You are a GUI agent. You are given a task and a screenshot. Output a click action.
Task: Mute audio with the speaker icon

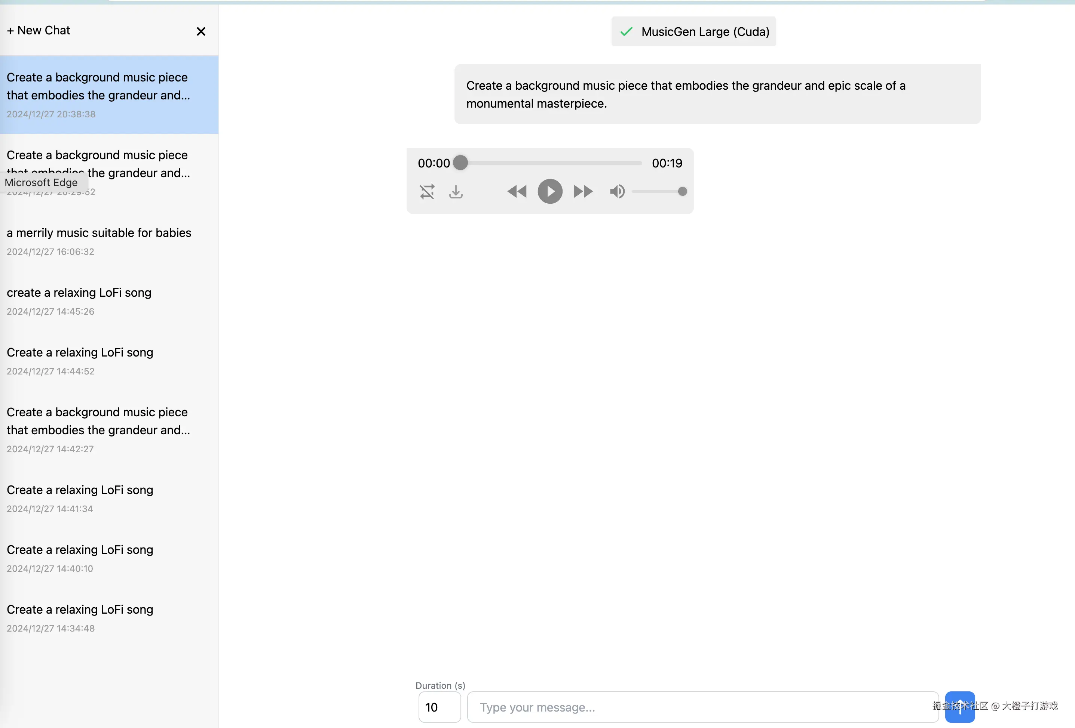click(x=617, y=191)
